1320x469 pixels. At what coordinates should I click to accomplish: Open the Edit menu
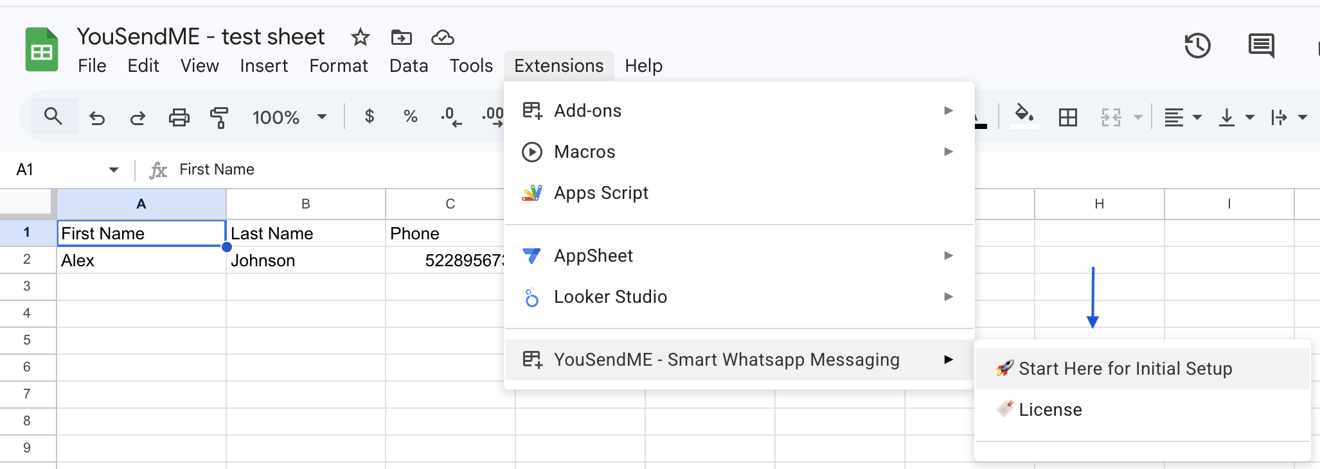point(143,65)
